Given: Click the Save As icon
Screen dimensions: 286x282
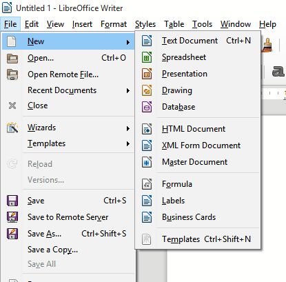Looking at the screenshot, I should (x=12, y=234).
